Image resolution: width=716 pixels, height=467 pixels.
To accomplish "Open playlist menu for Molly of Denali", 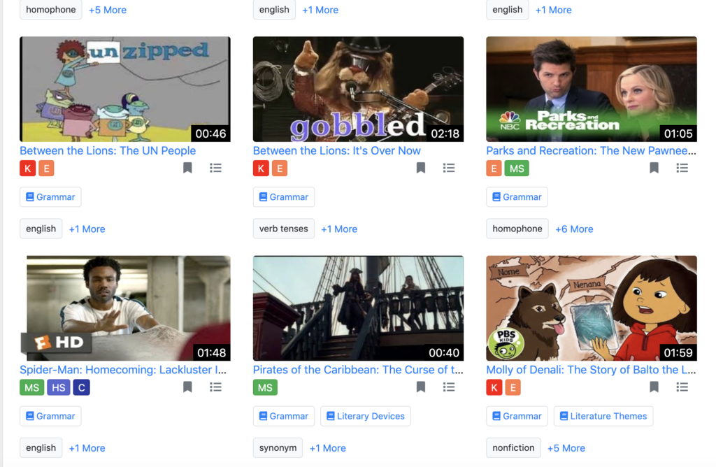I will [682, 387].
